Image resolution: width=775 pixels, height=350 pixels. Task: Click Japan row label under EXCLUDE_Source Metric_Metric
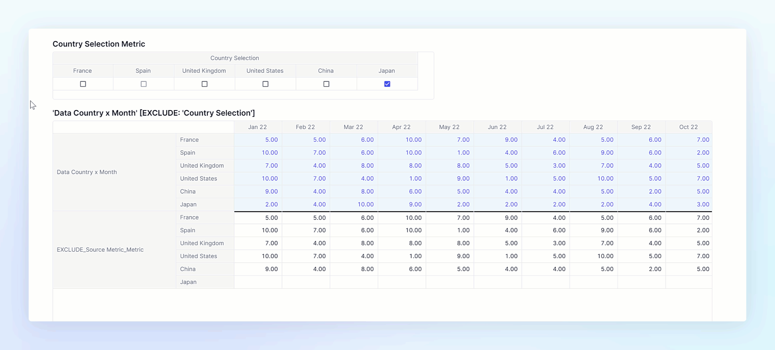205,282
